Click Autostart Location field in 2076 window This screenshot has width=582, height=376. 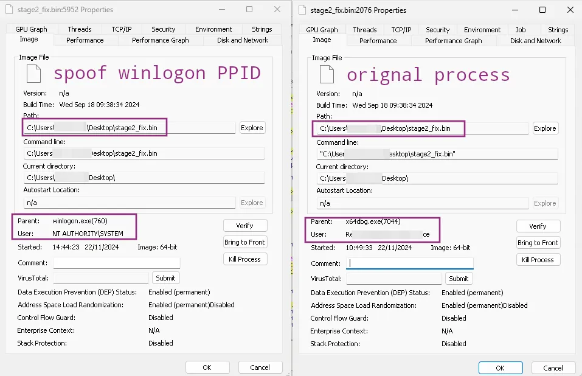tap(423, 203)
